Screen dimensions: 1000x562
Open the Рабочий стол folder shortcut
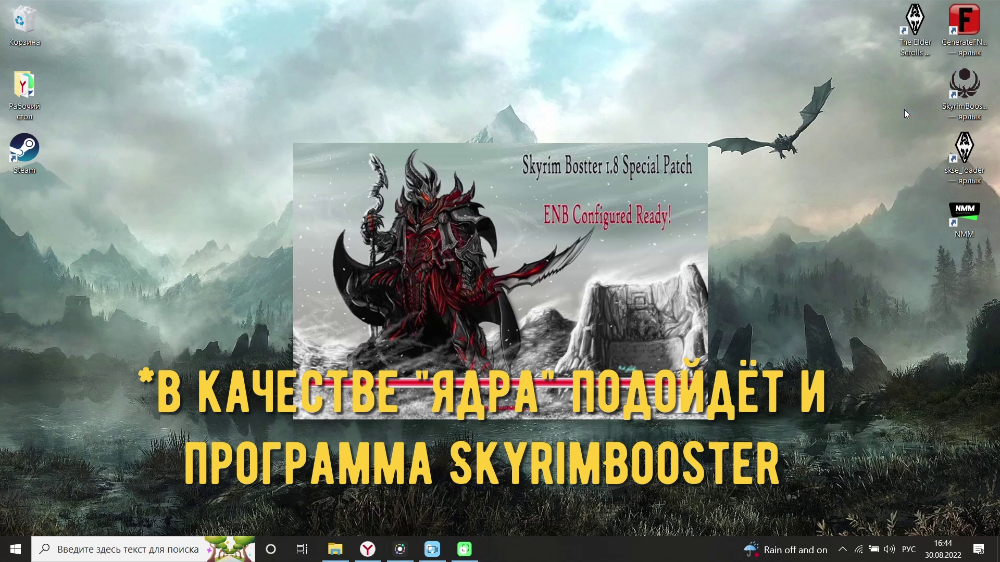(x=24, y=95)
